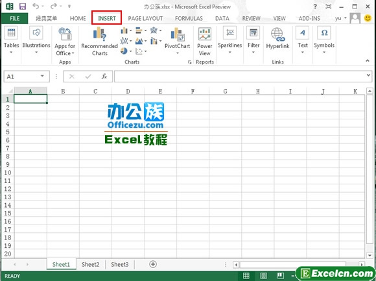Insert a bar chart
Screen dimensions: 376x281
[x=139, y=31]
